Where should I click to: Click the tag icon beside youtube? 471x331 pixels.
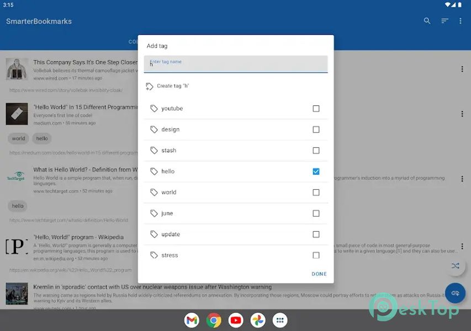coord(154,108)
